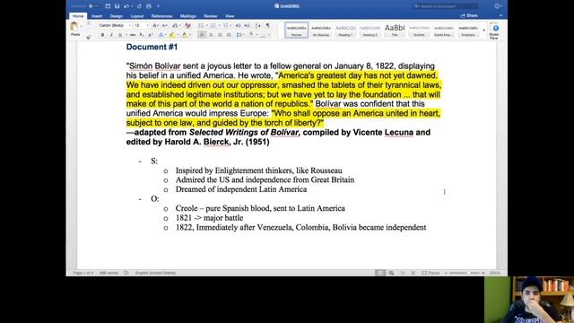574x323 pixels.
Task: Click the Paste clipboard icon
Action: pos(74,26)
